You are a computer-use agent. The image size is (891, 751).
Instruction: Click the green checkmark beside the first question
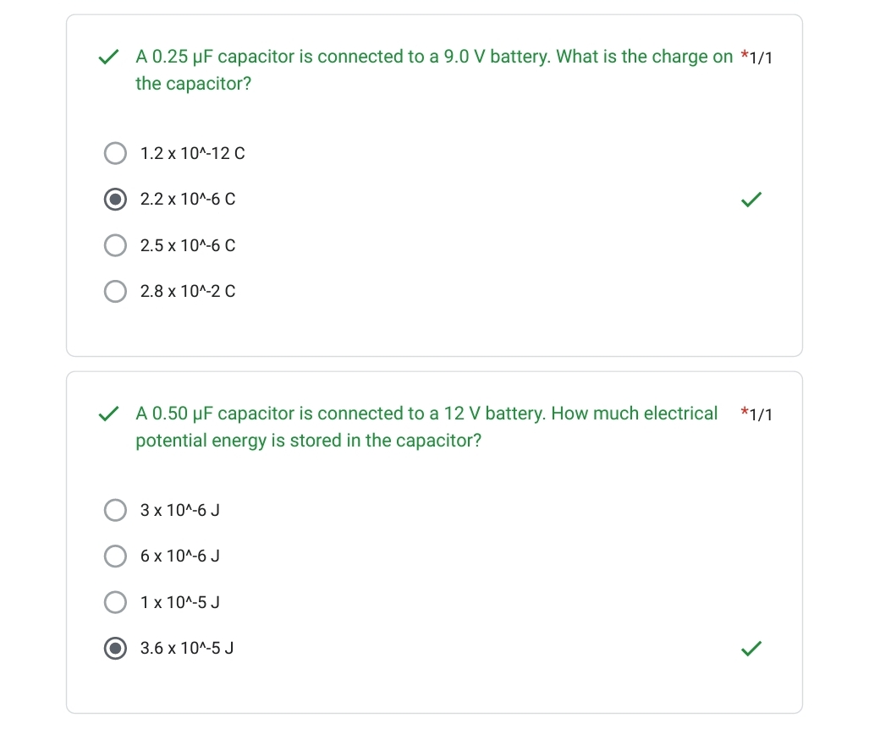110,58
